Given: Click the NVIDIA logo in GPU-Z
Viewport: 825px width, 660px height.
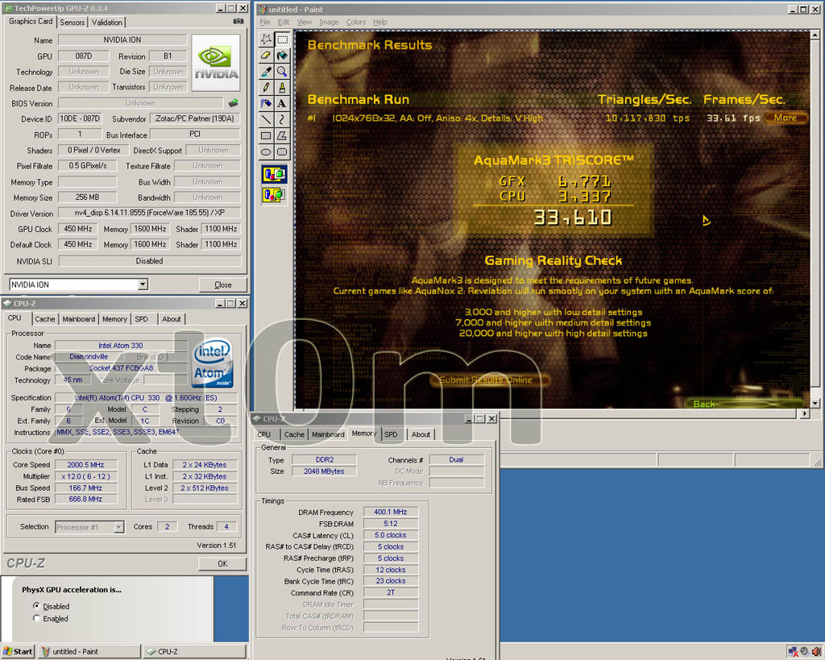Looking at the screenshot, I should point(216,63).
